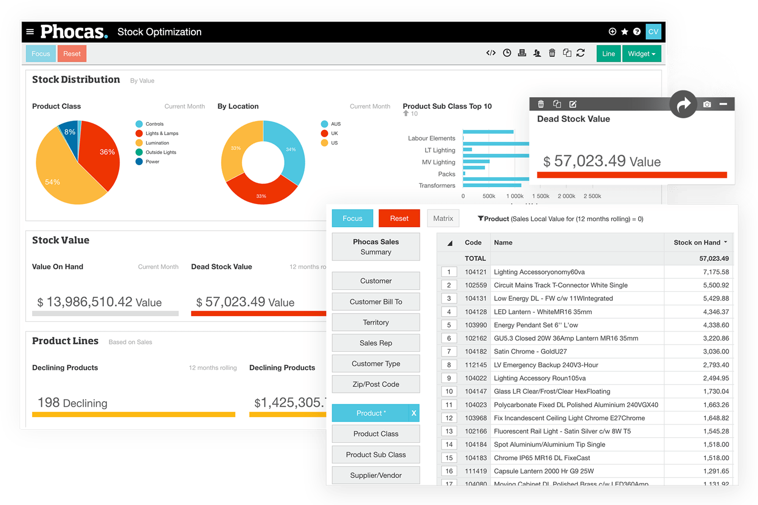
Task: Switch to the Matrix tab
Action: tap(443, 218)
